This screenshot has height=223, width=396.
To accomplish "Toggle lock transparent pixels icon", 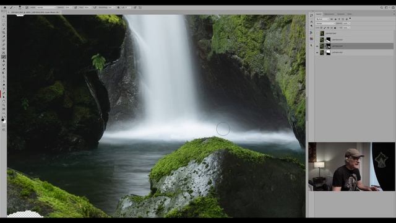I will [x=321, y=28].
